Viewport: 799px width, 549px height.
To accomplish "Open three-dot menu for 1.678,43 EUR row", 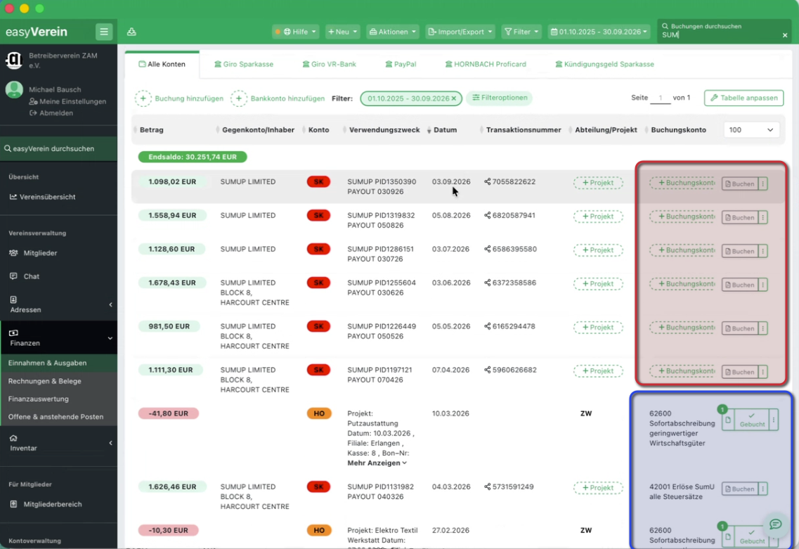I will click(763, 285).
